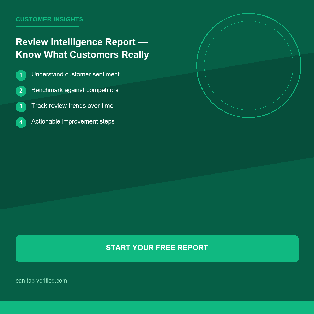Select 'Actionable improvement steps' text
Viewport: 314px width, 314px height.
point(73,121)
